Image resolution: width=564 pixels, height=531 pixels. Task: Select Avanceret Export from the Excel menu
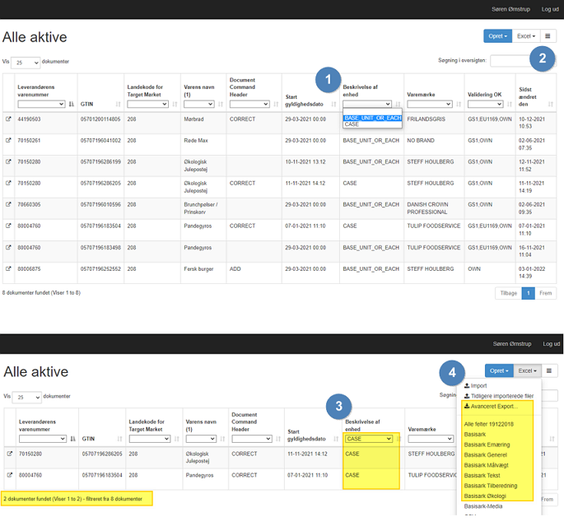[x=494, y=406]
